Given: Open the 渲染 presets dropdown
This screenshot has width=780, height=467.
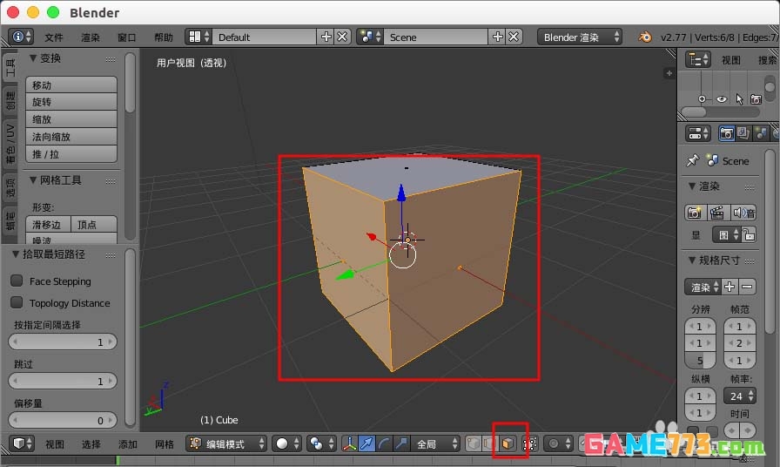Looking at the screenshot, I should click(x=703, y=287).
